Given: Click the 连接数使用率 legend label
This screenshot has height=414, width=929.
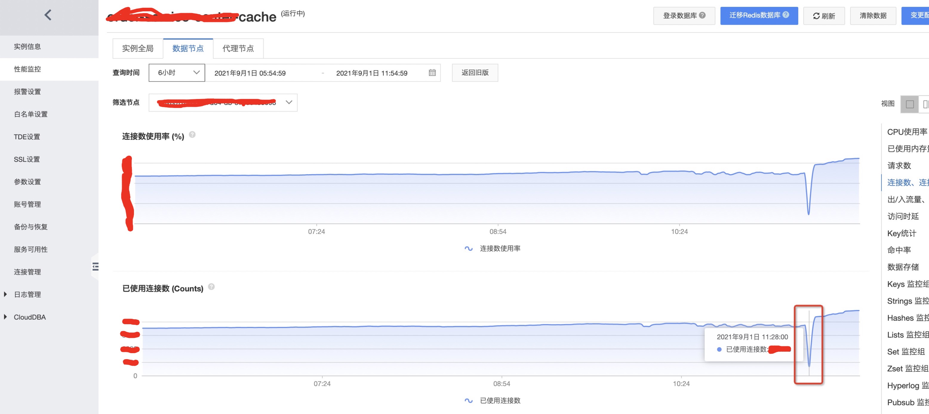Looking at the screenshot, I should [500, 249].
